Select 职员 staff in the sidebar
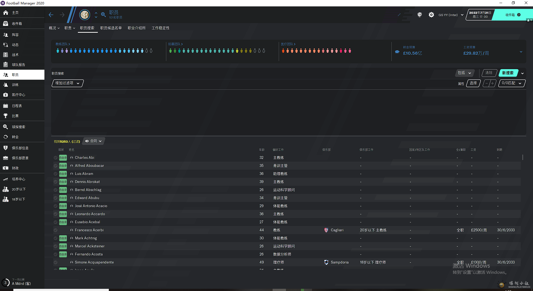533x291 pixels. (x=22, y=75)
